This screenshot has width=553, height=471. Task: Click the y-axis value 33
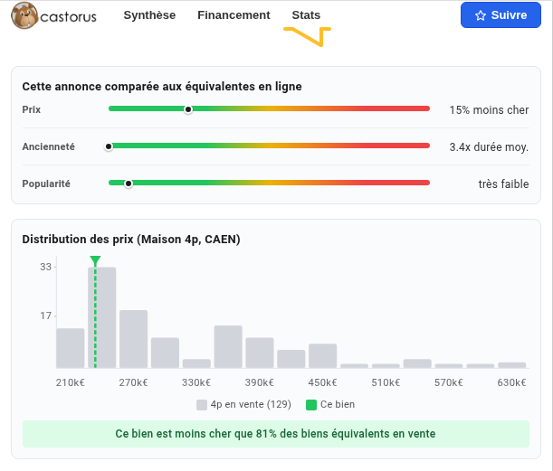pyautogui.click(x=46, y=267)
